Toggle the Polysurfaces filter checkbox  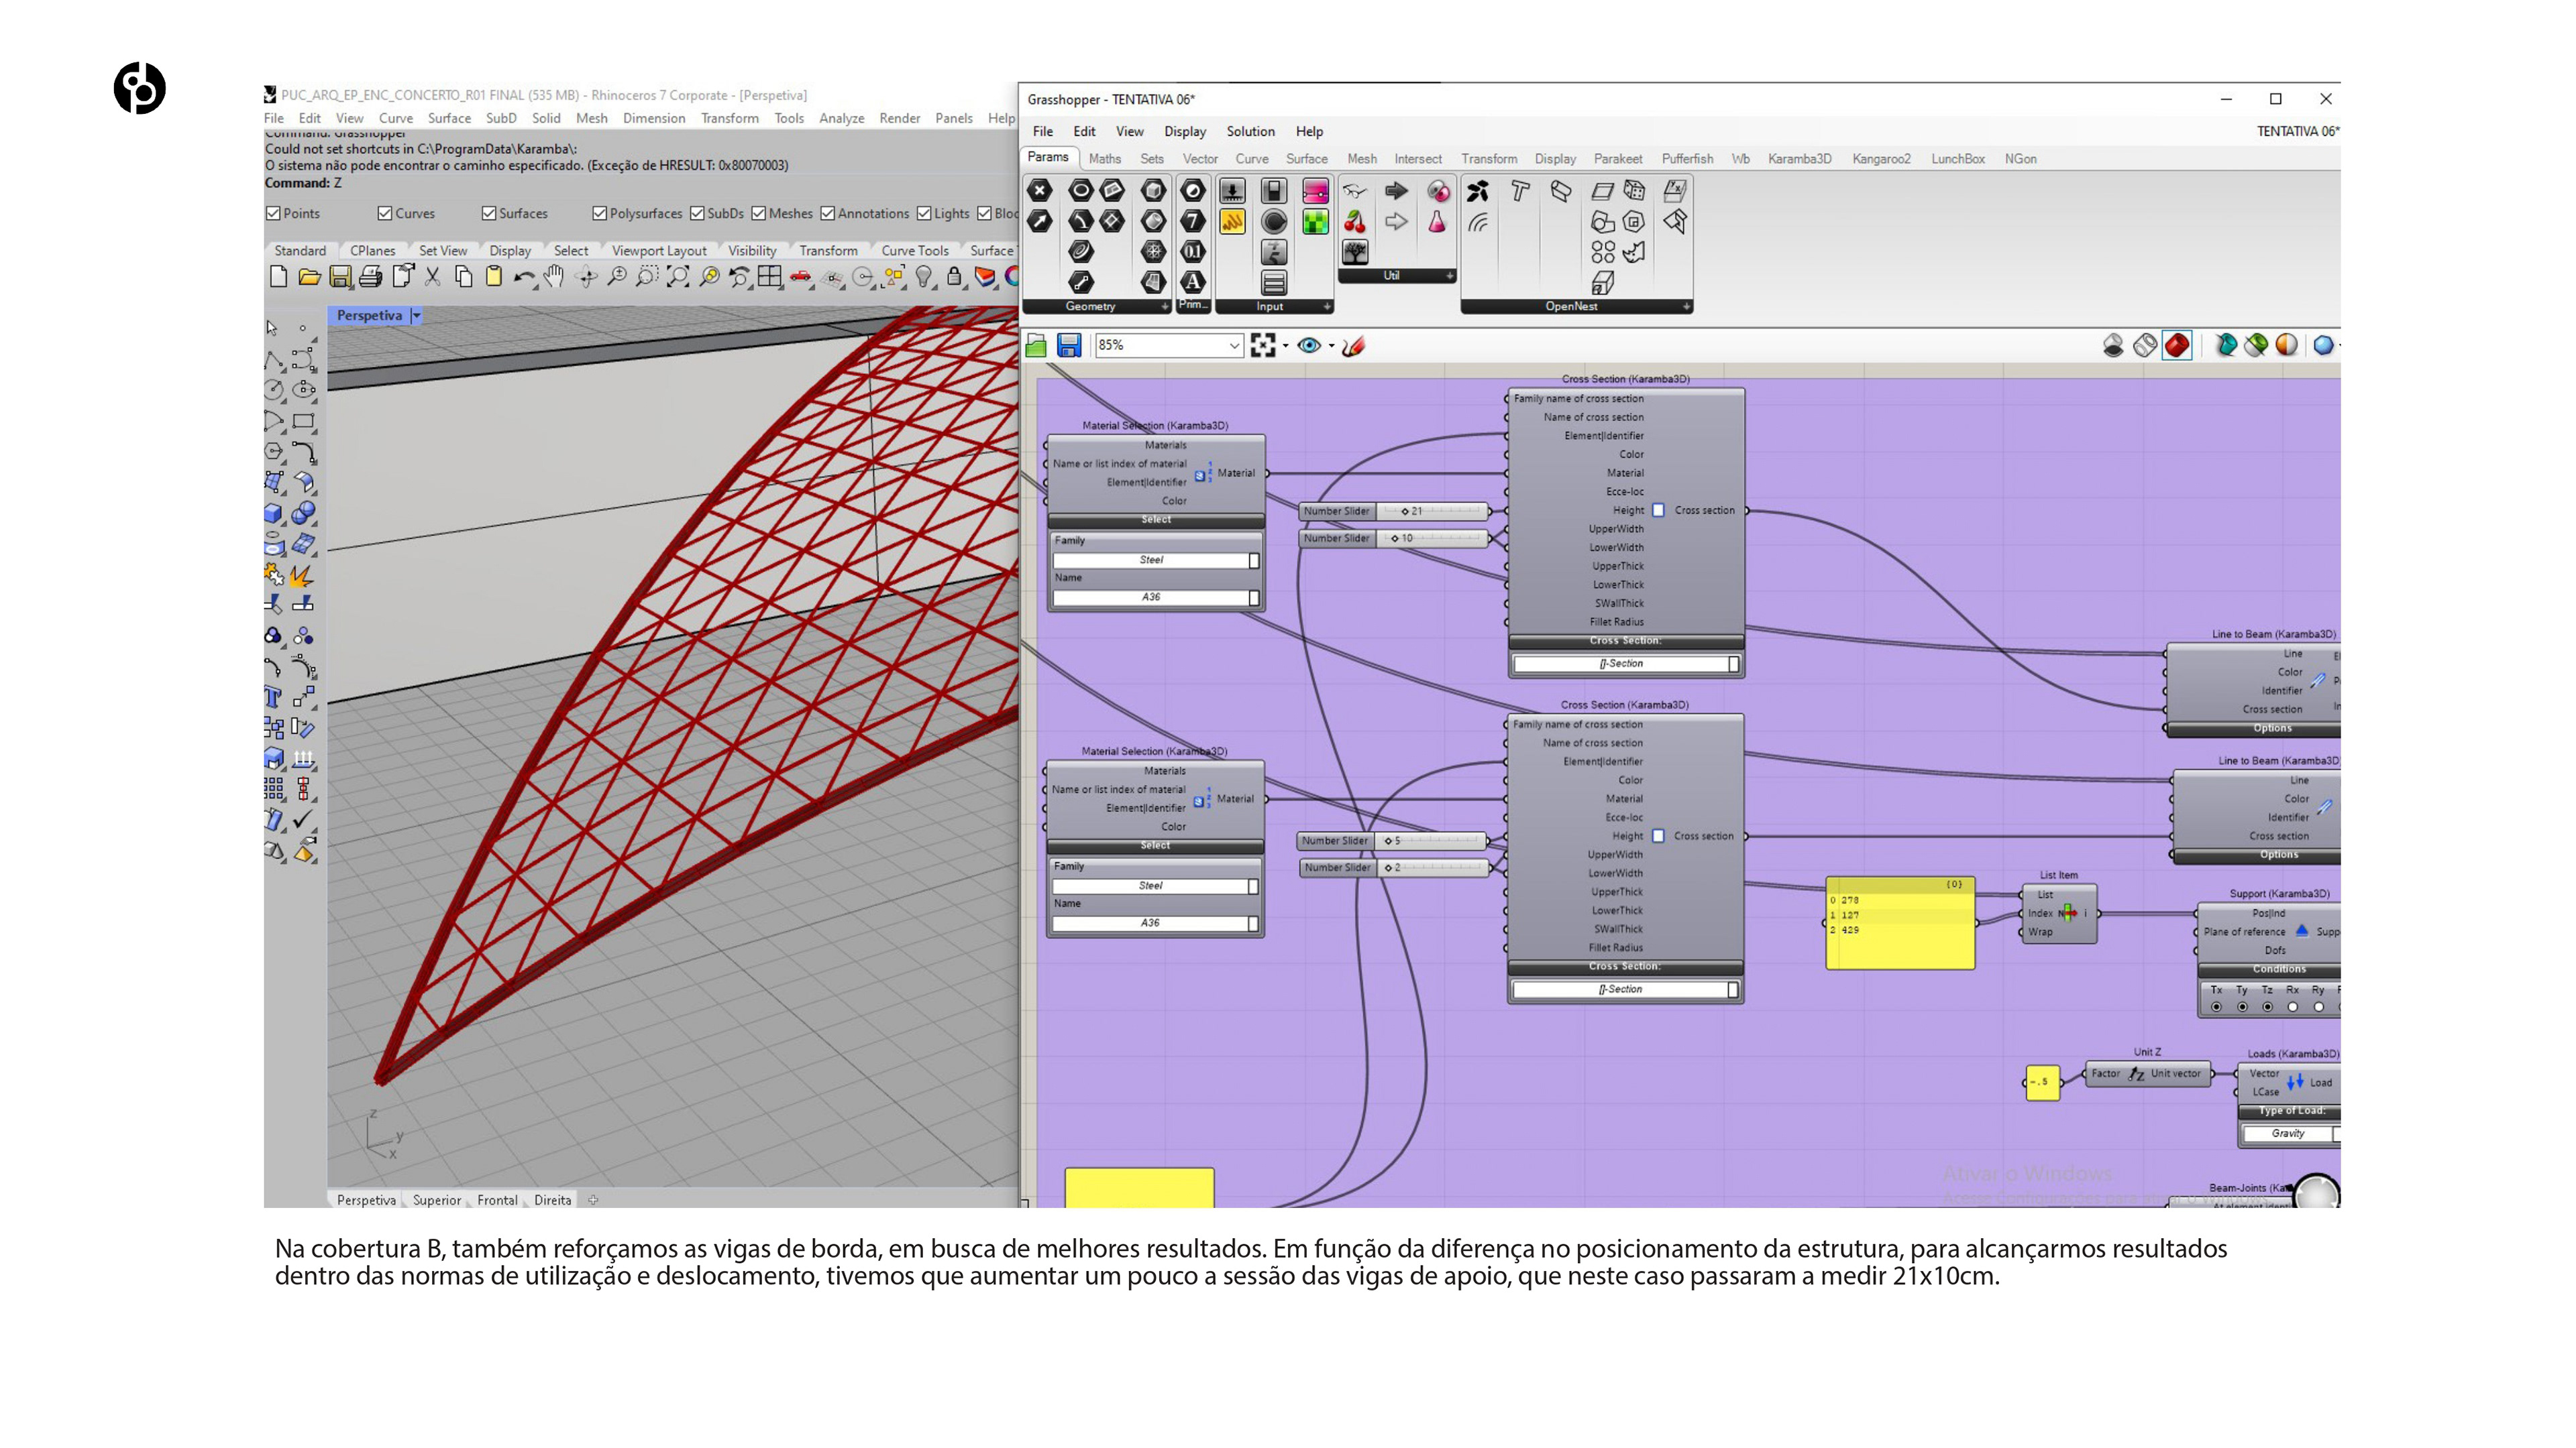coord(600,213)
